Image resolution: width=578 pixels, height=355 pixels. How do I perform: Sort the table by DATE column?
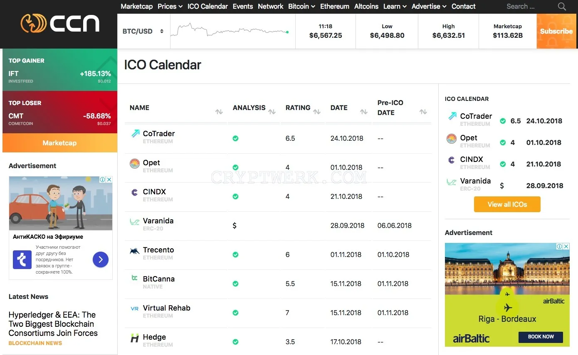[363, 112]
